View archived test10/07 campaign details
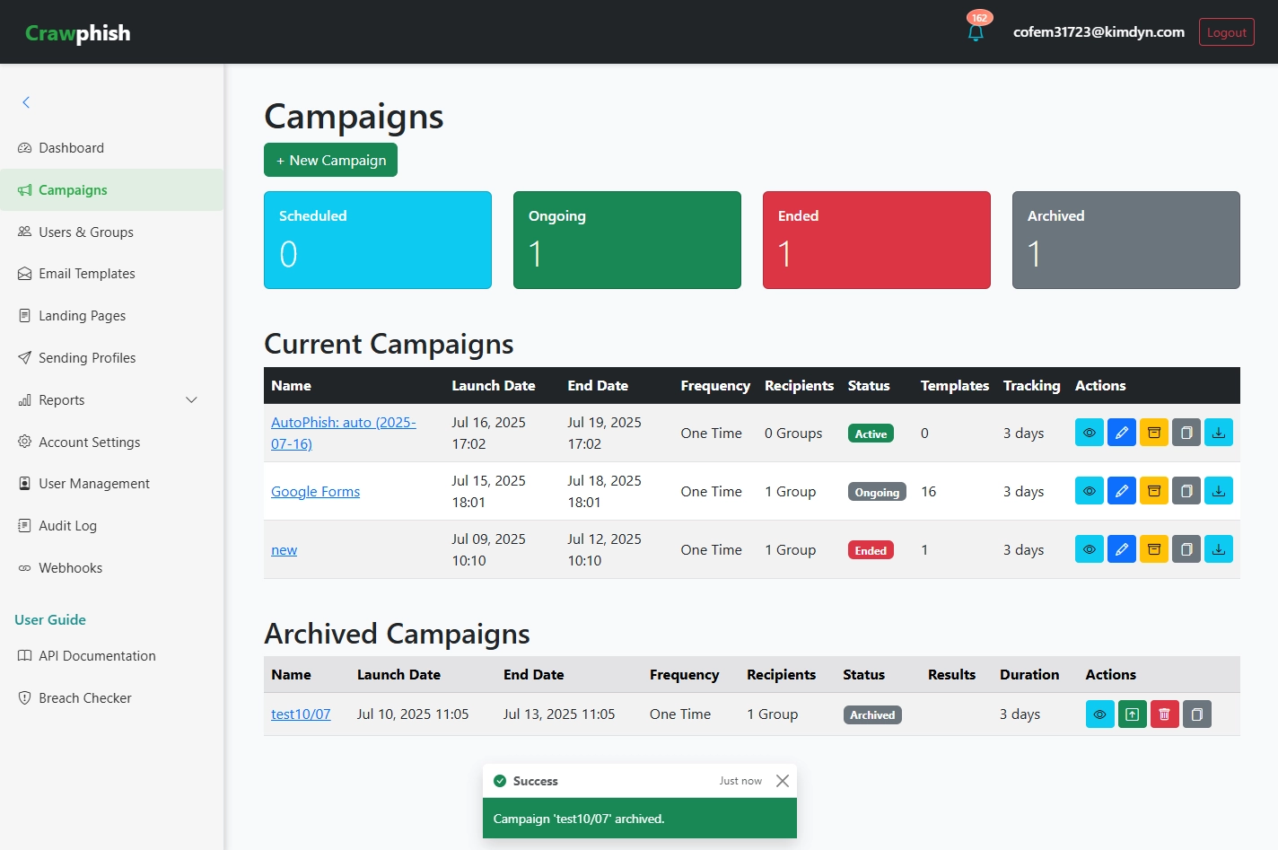 coord(1099,714)
